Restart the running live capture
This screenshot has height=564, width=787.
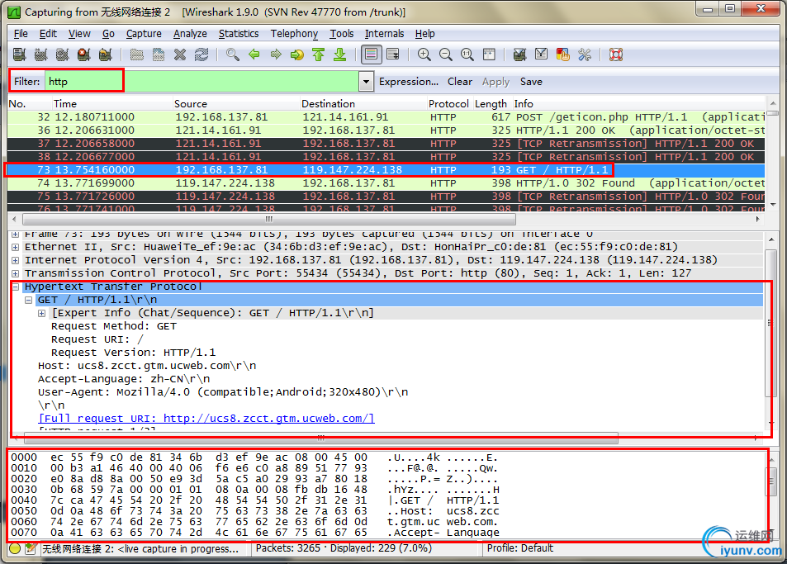point(106,55)
